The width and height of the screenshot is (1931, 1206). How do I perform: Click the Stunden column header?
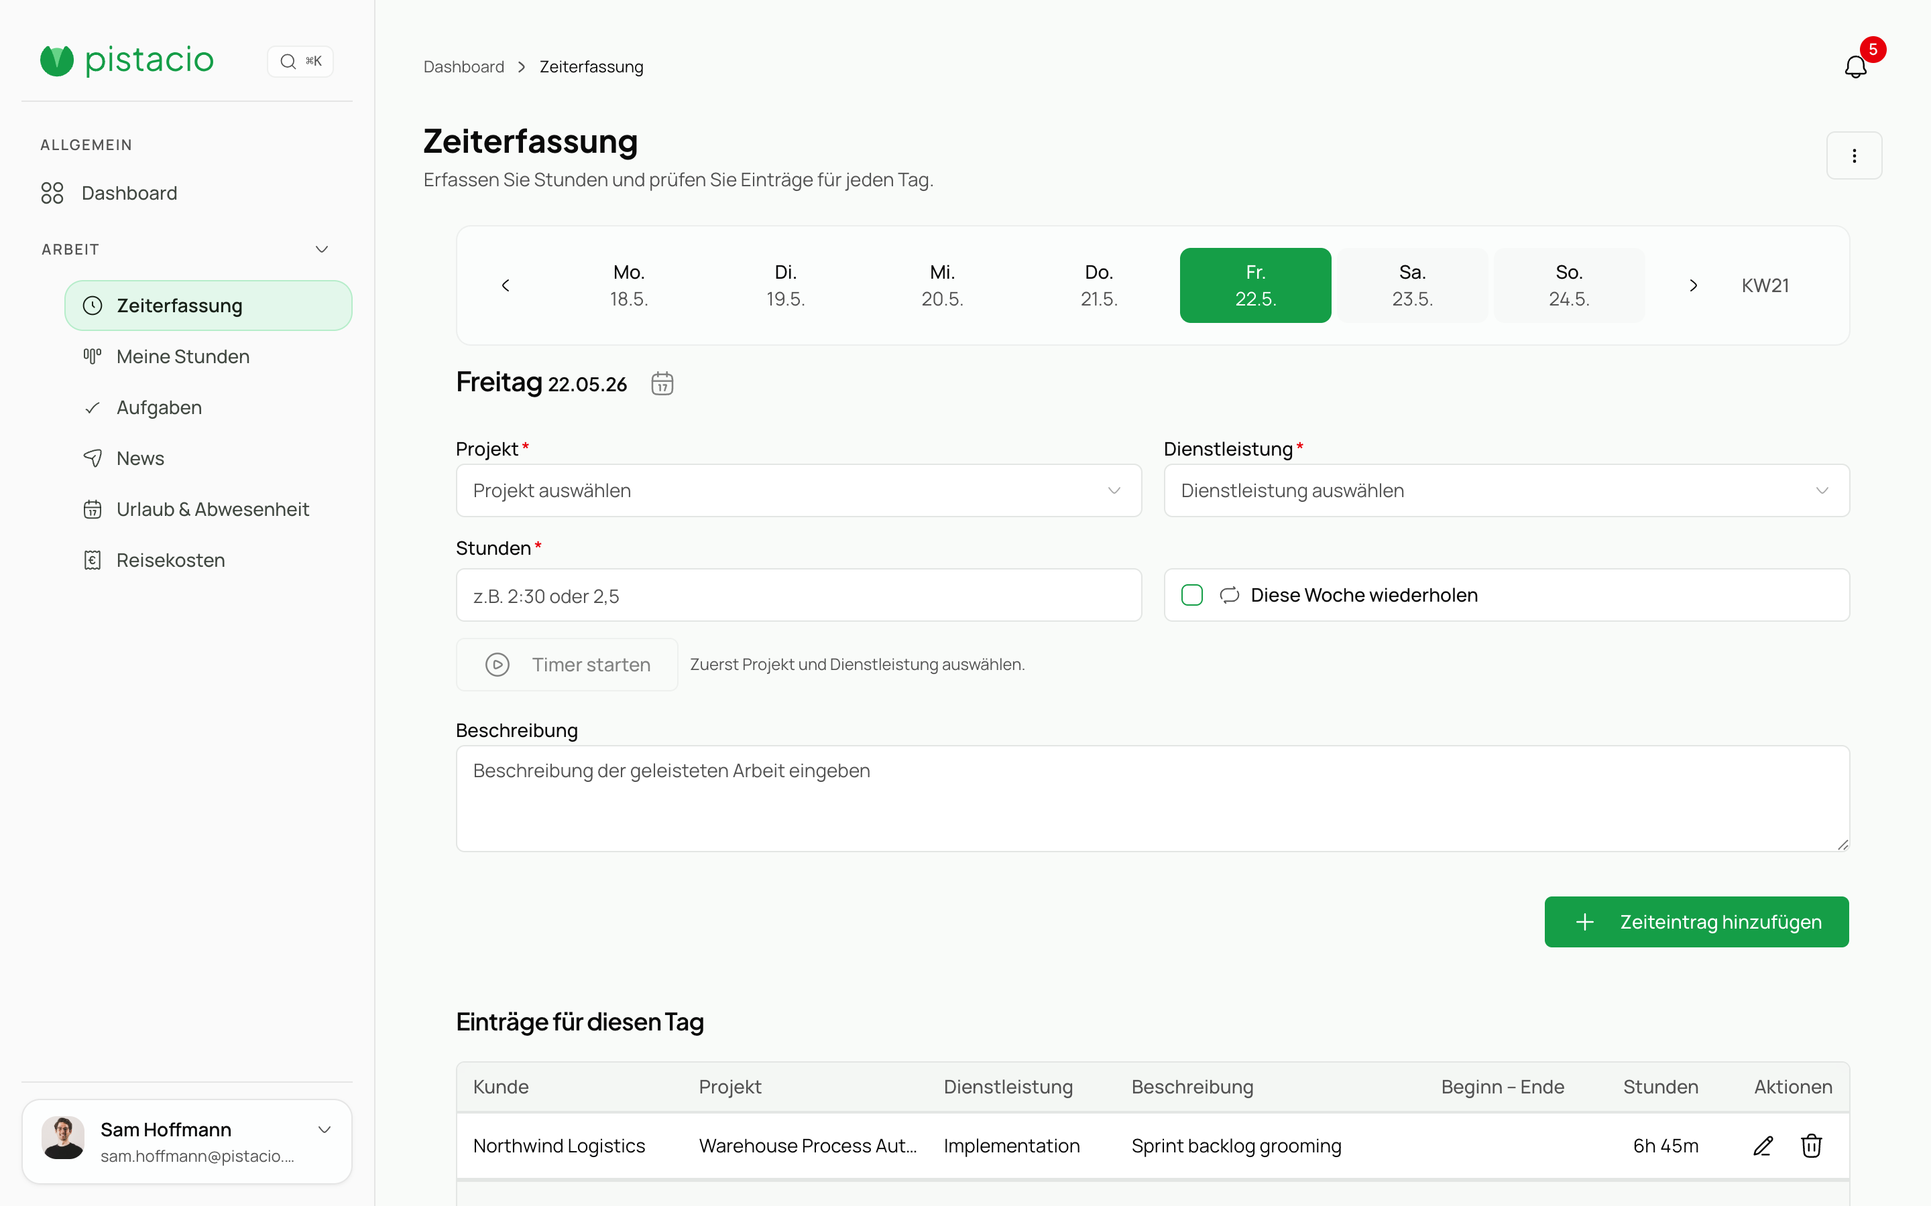coord(1661,1087)
